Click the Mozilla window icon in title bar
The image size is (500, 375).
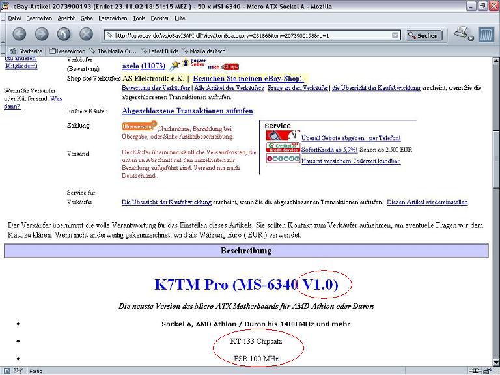[5, 6]
